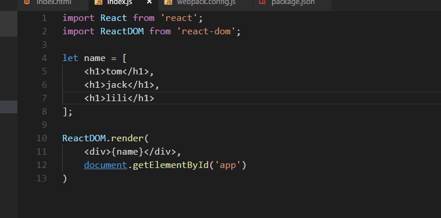Image resolution: width=441 pixels, height=218 pixels.
Task: Click line number 10 in the gutter
Action: point(42,138)
